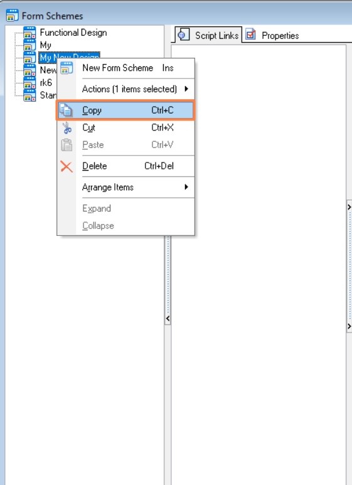Click the Form Schemes header icon
The width and height of the screenshot is (352, 485).
tap(12, 16)
